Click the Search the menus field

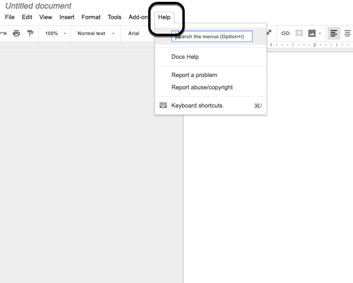212,36
